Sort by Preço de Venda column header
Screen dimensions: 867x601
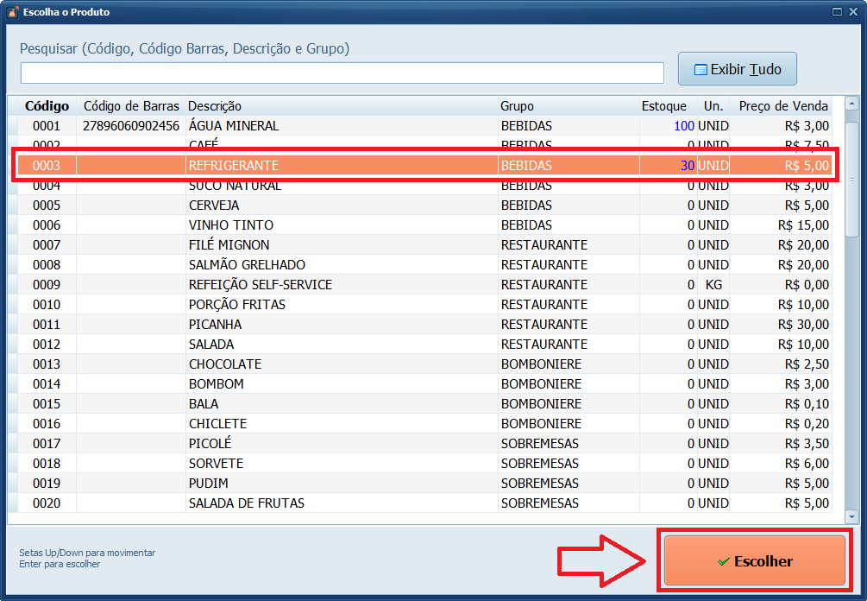[782, 106]
